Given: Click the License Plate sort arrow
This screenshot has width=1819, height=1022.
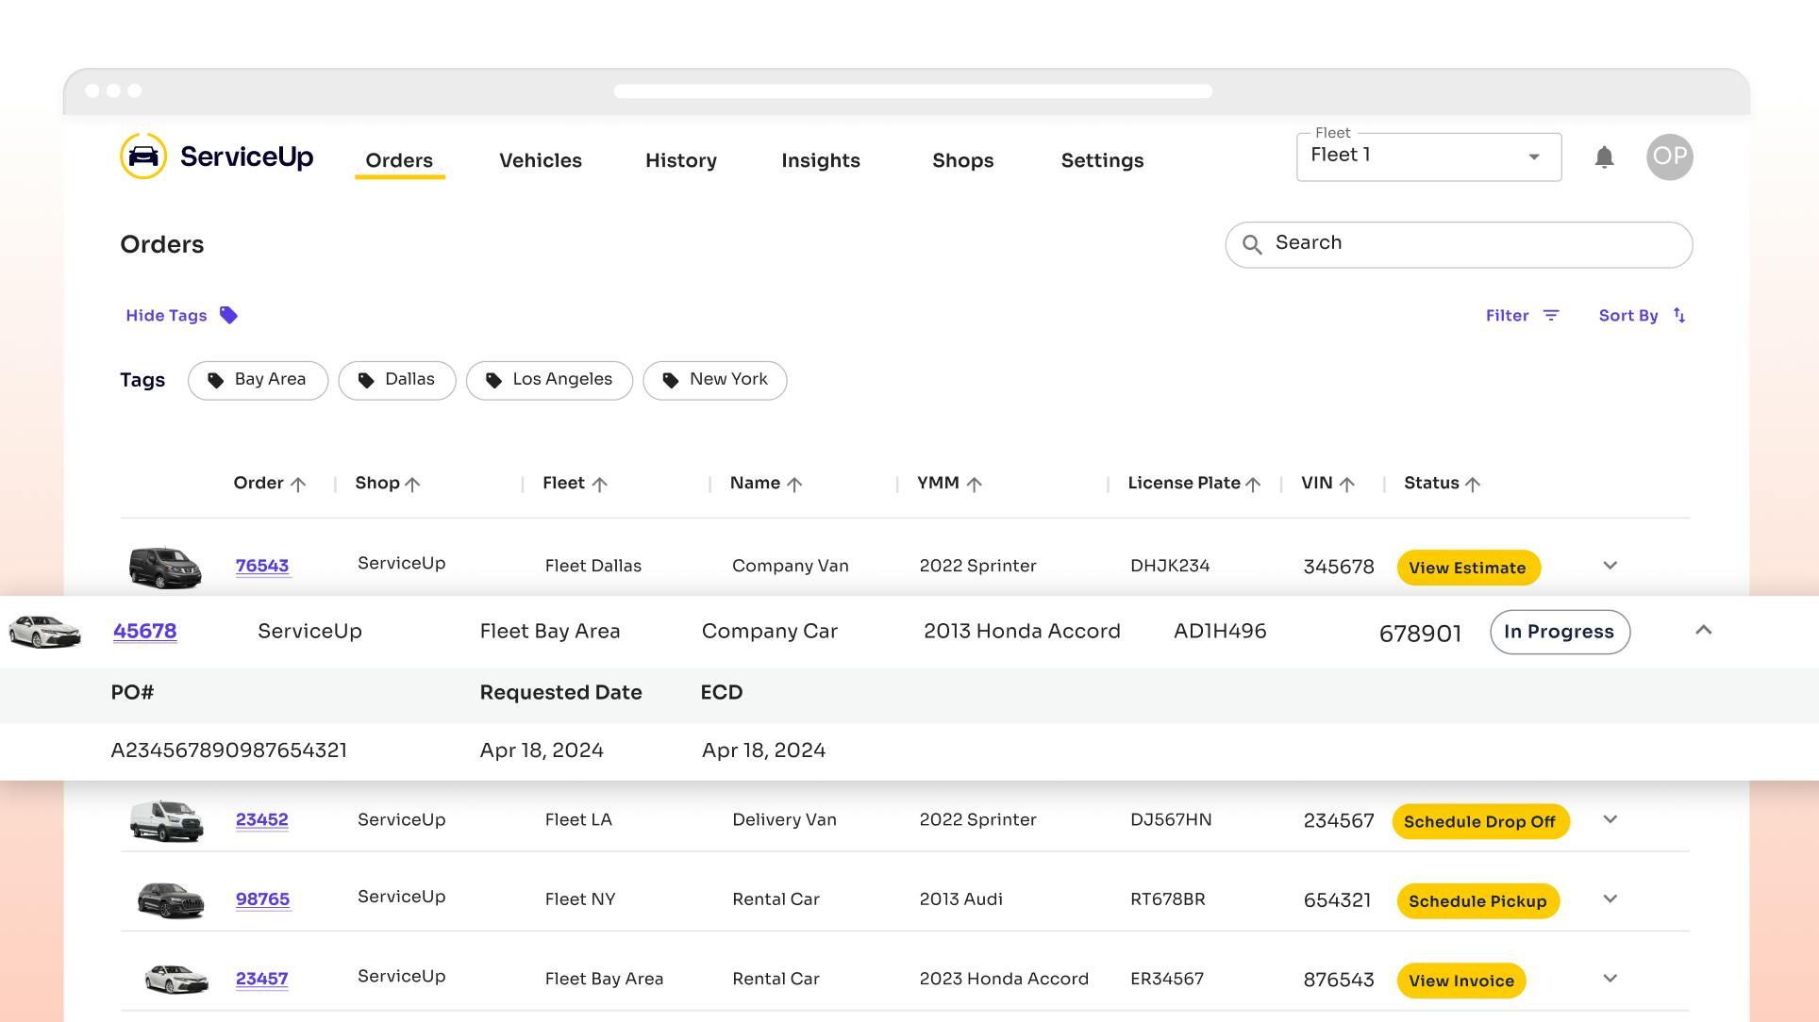Looking at the screenshot, I should click(x=1253, y=485).
